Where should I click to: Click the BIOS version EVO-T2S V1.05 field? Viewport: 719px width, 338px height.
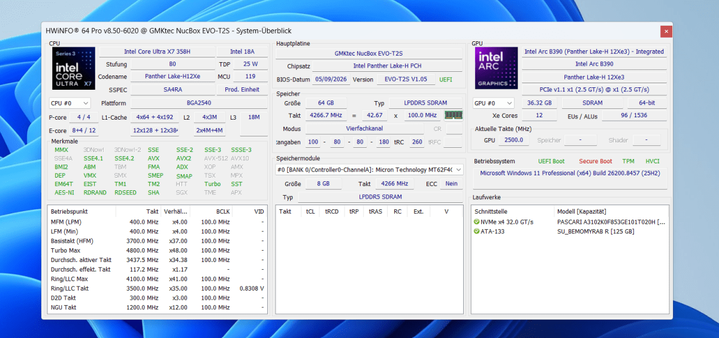point(406,80)
